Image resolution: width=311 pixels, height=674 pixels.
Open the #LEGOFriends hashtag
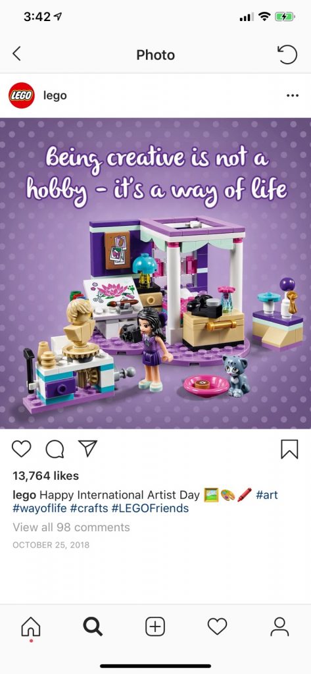pyautogui.click(x=150, y=509)
